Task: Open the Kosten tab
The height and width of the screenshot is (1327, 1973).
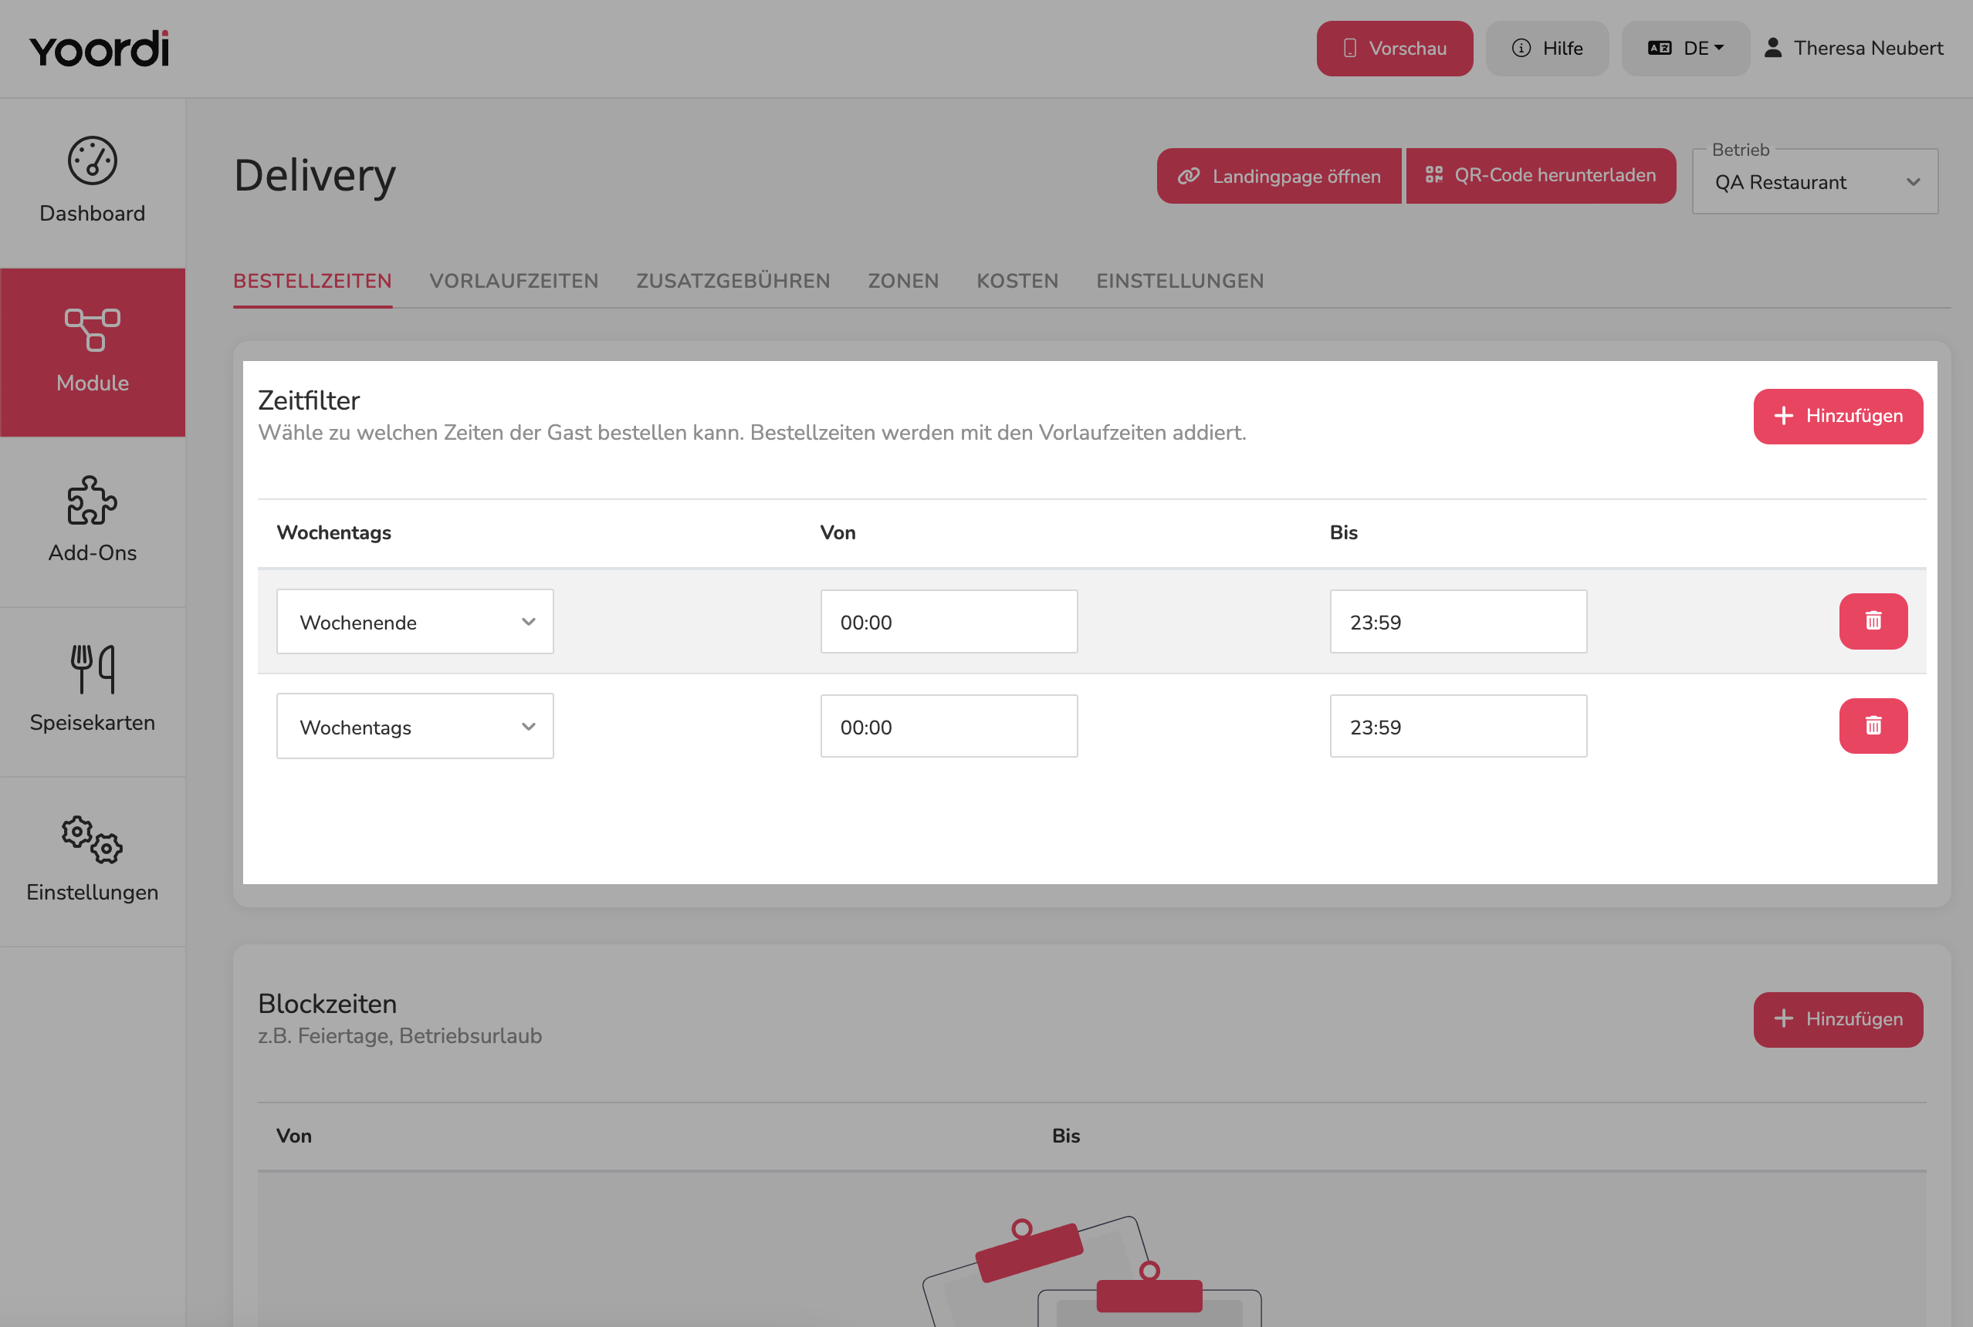Action: (x=1017, y=281)
